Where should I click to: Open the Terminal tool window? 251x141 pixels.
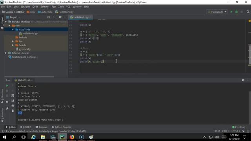[x=42, y=127]
